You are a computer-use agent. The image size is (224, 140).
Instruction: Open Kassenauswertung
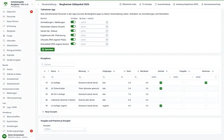211,5
